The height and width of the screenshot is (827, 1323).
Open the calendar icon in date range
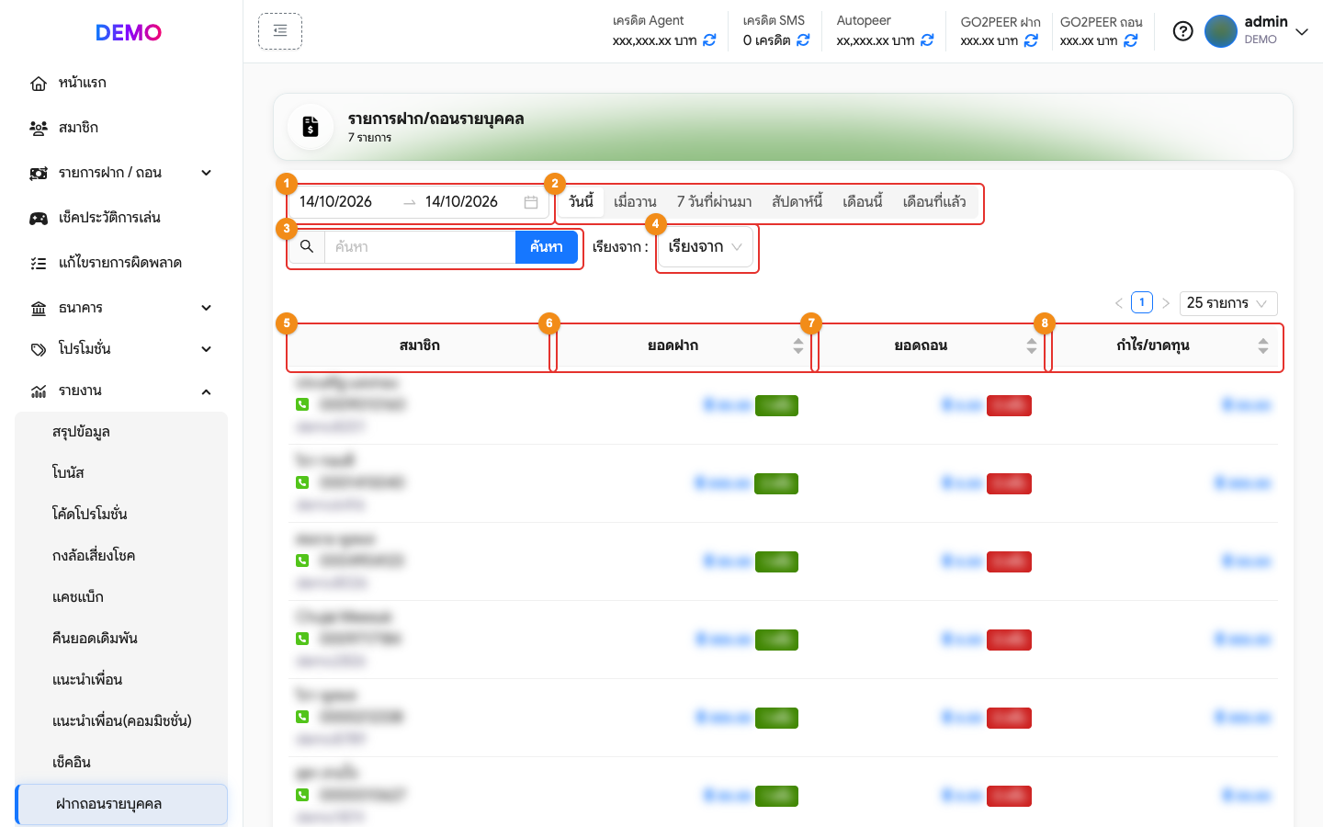[531, 202]
